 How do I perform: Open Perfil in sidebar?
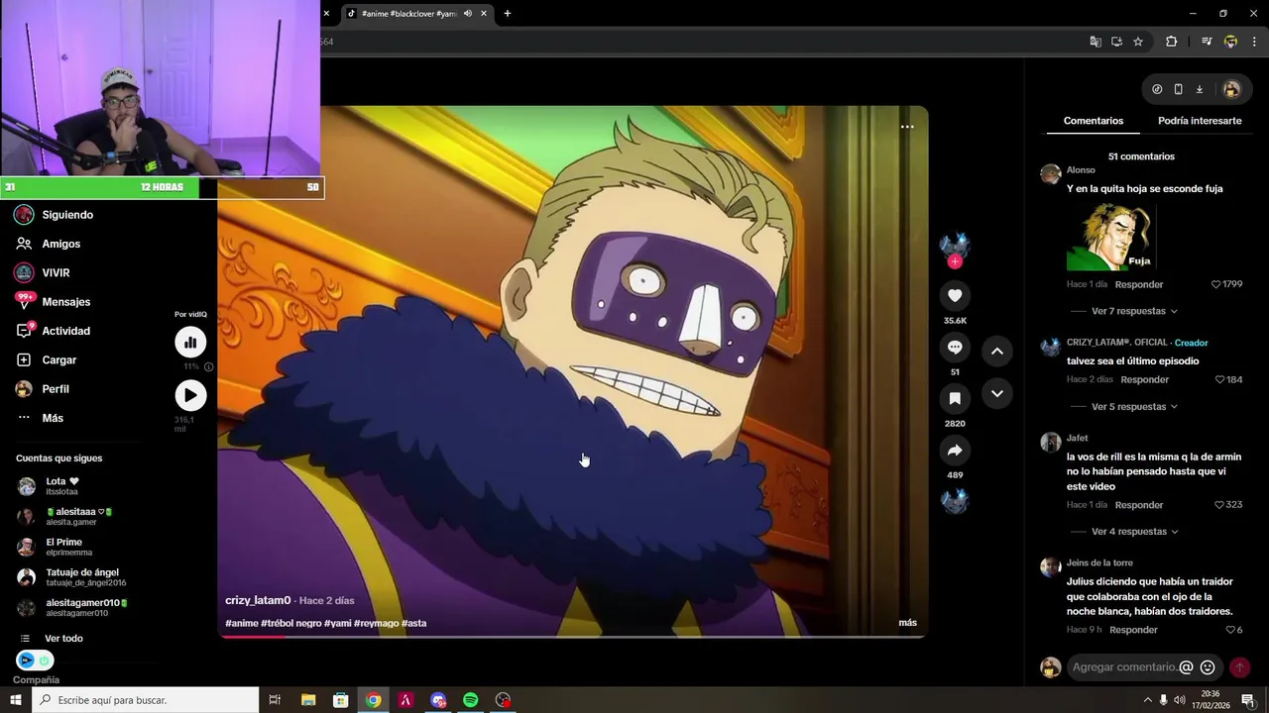[x=55, y=389]
